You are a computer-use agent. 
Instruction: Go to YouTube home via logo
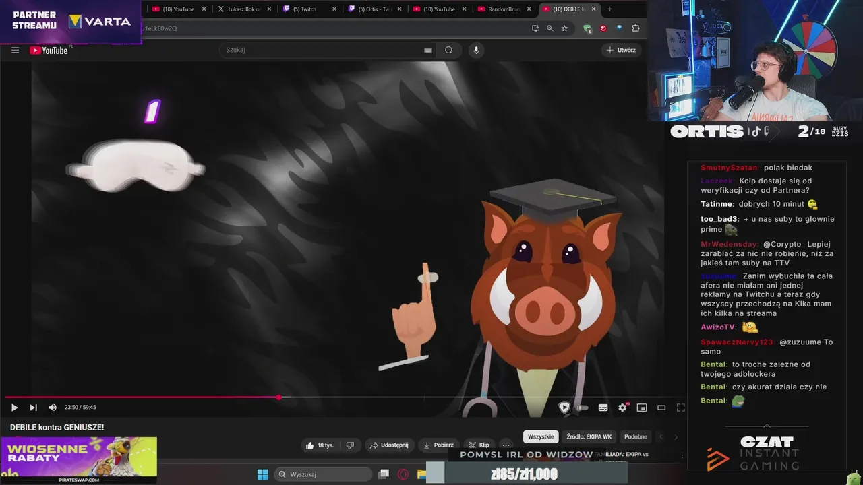coord(49,51)
